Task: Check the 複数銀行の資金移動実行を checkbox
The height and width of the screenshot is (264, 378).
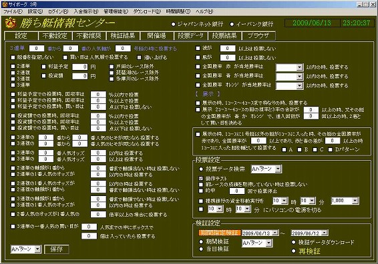Action: (x=201, y=201)
